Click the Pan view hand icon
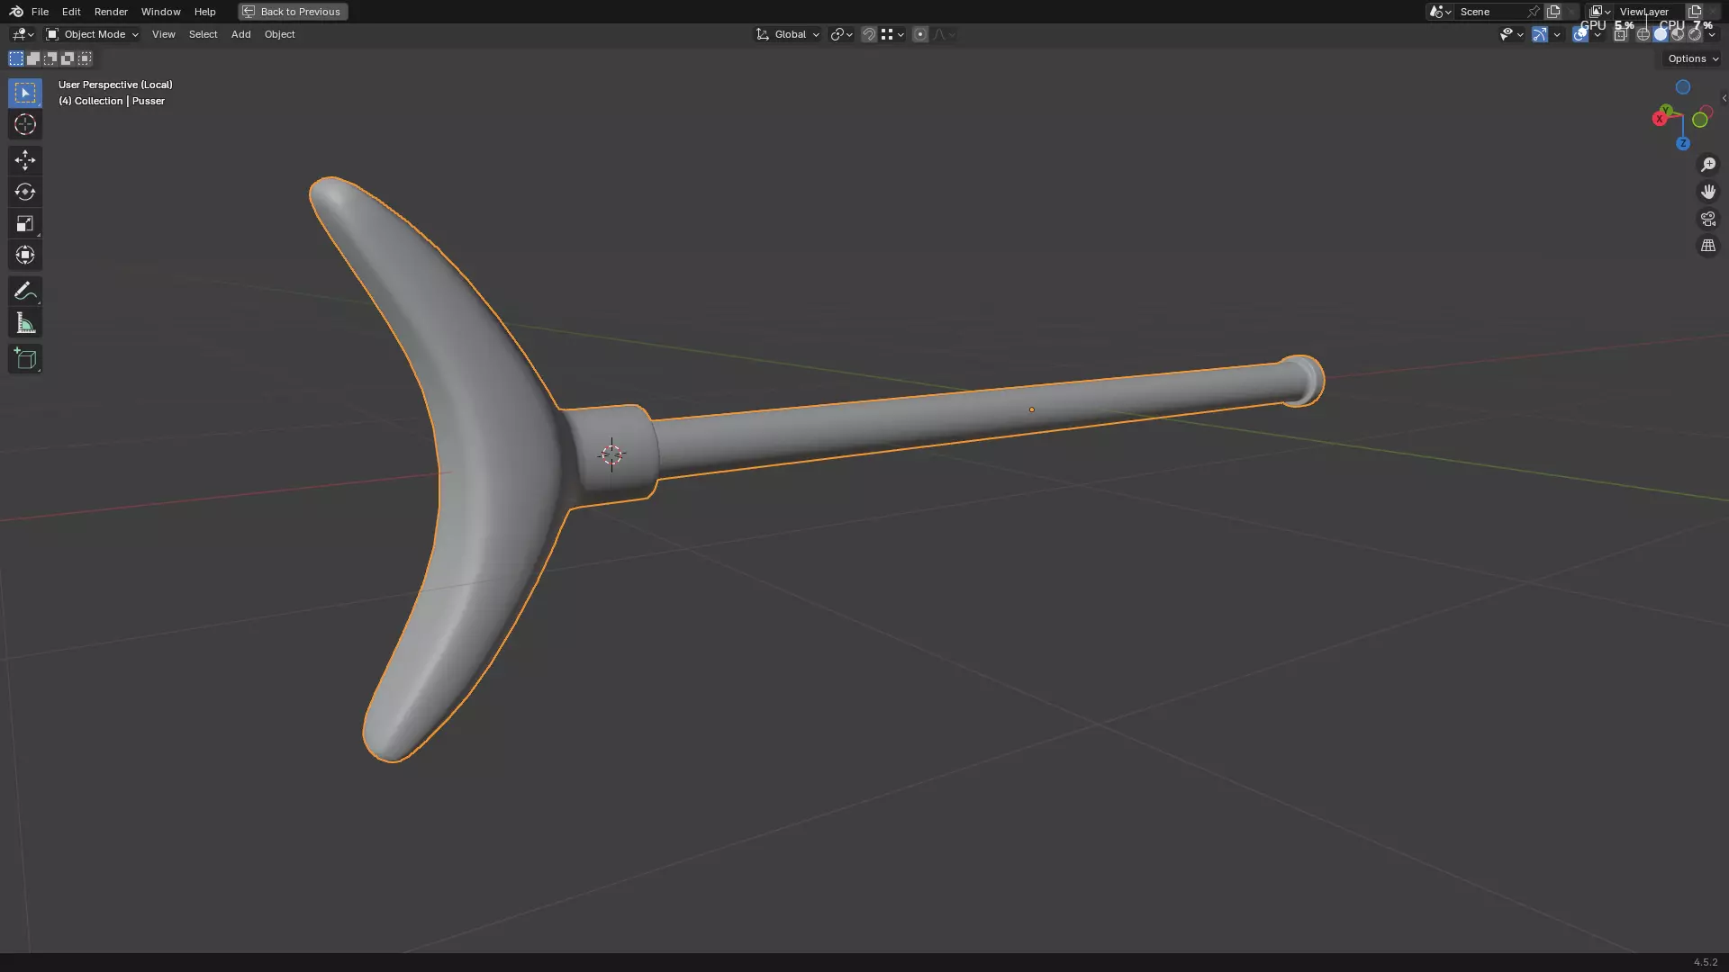1729x972 pixels. (x=1707, y=192)
